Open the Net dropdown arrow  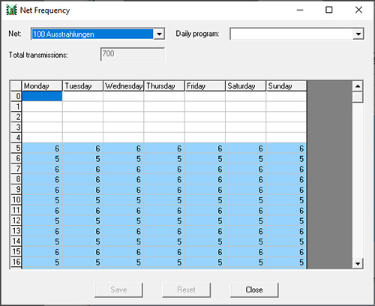coord(159,34)
